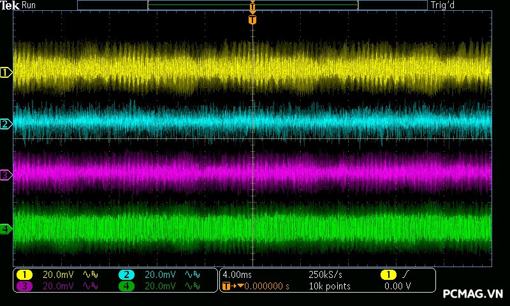Click the channel 1 yellow ground marker
Image resolution: width=510 pixels, height=306 pixels.
[x=6, y=73]
